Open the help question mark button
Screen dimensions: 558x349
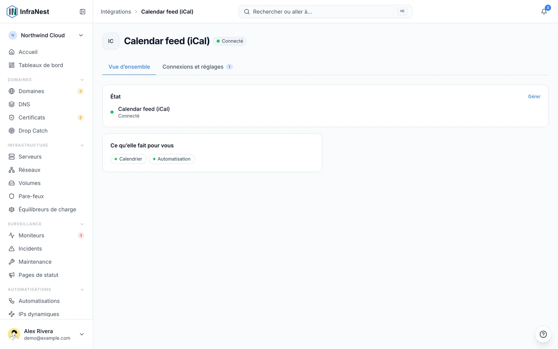543,334
